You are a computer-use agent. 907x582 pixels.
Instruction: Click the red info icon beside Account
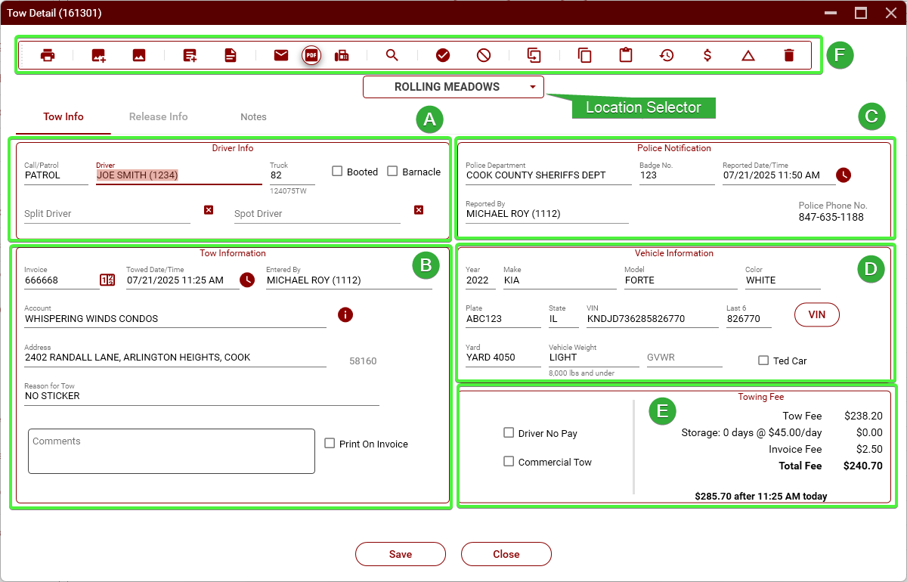point(345,314)
